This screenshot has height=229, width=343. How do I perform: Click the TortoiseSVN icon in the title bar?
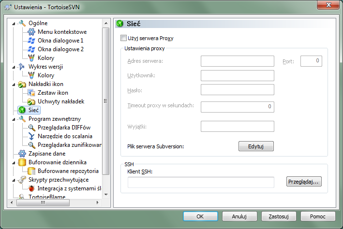click(x=8, y=7)
